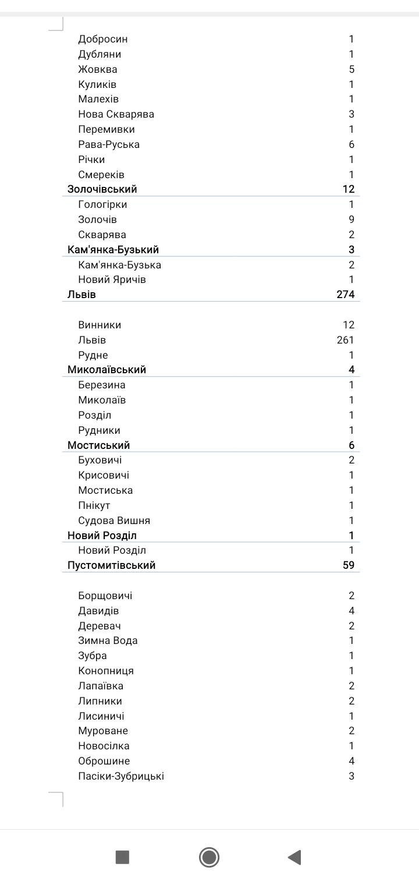Click the Кам'янка-Бузький district heading

[113, 250]
